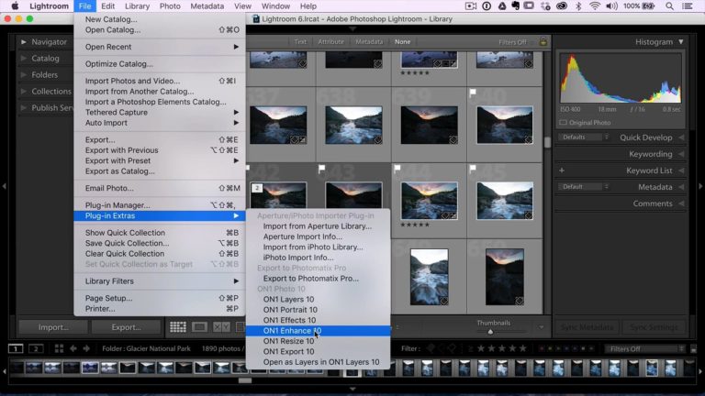Click the Export button
Screen dimensions: 705x396
point(126,327)
